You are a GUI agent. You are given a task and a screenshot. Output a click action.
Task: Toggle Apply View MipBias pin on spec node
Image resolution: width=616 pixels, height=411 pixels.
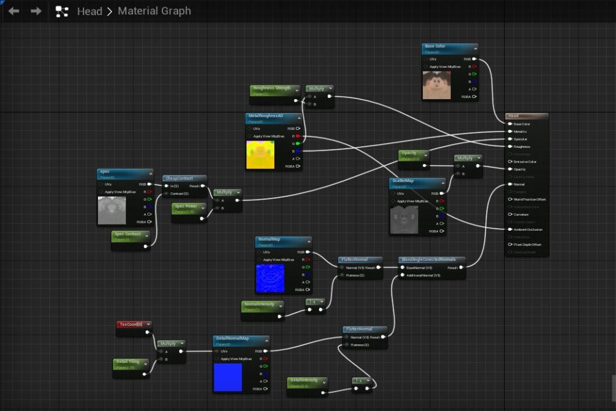101,192
